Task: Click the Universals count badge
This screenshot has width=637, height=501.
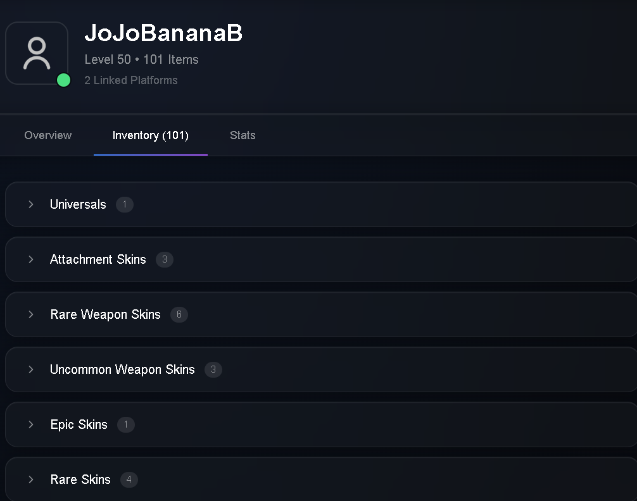Action: click(x=125, y=204)
